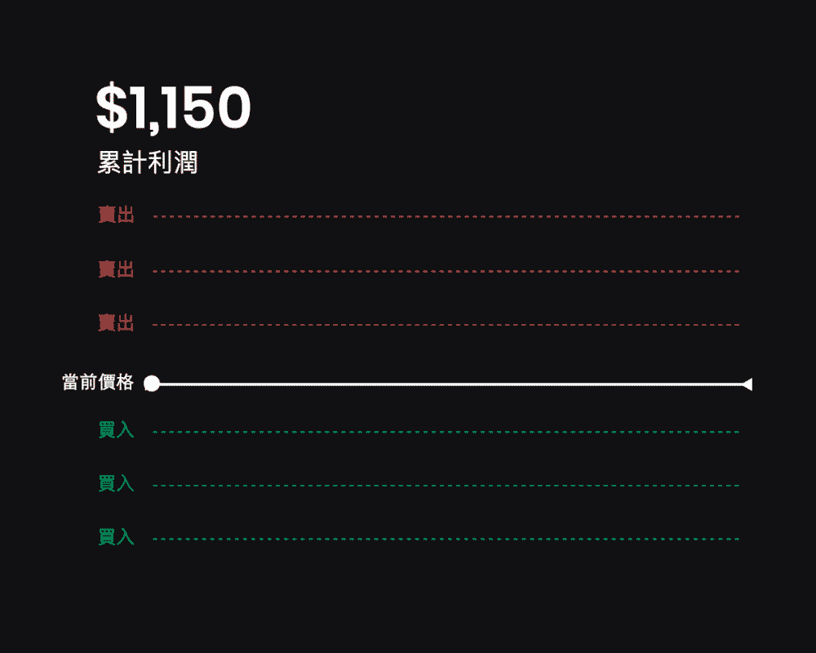The image size is (816, 653).
Task: Click the highest red dashed sell line
Action: pyautogui.click(x=446, y=216)
